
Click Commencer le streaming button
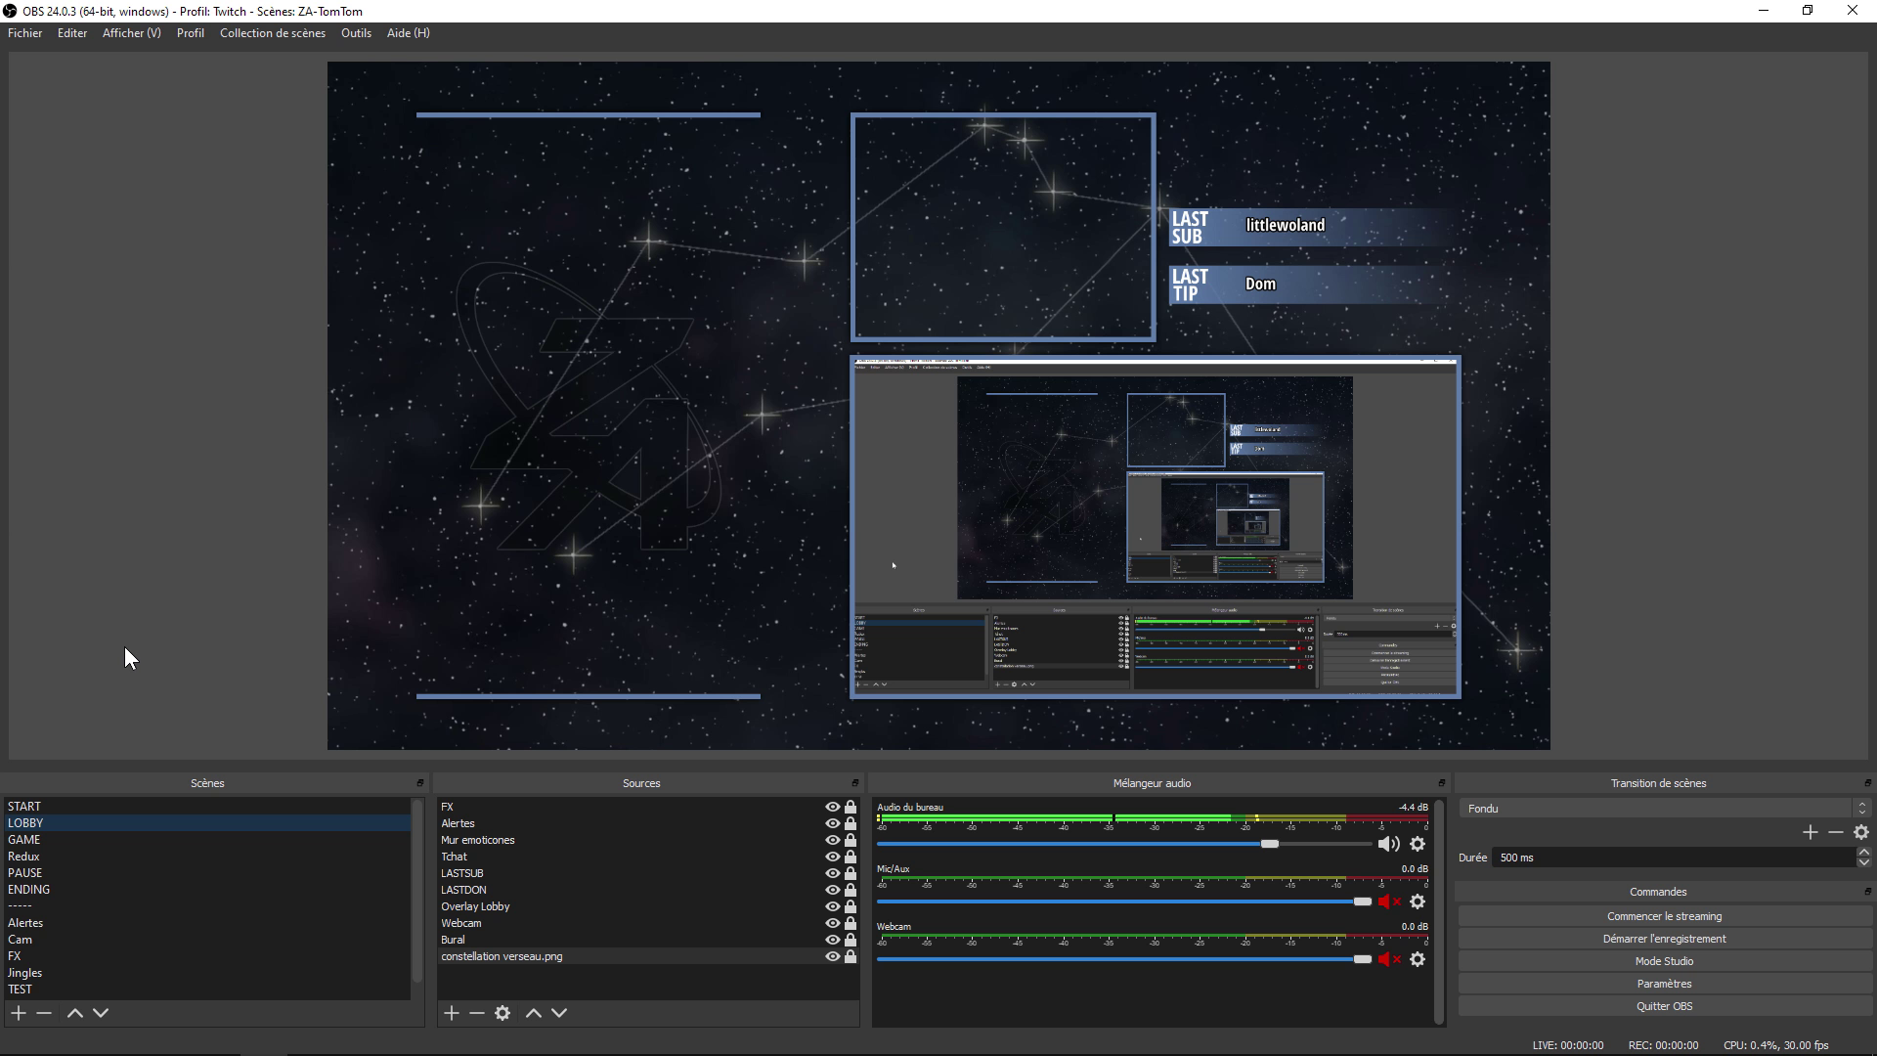click(1664, 916)
